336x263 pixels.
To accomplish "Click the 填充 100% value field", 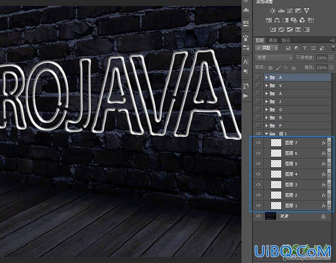I will 322,68.
